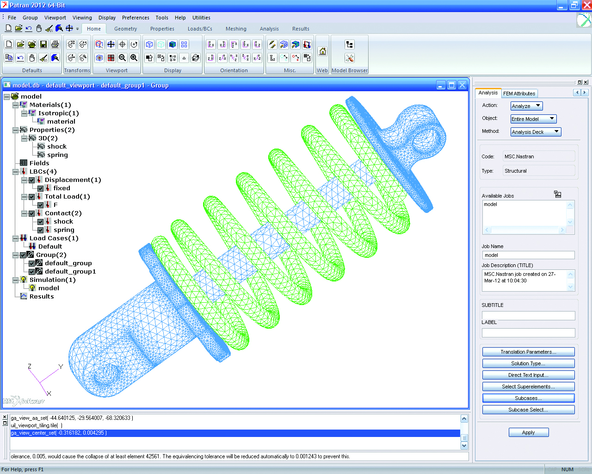Click the View Center crosshair icon
Viewport: 592px width, 474px height.
[123, 44]
